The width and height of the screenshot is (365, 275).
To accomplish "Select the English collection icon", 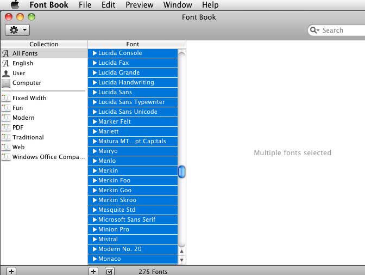I will coord(6,64).
